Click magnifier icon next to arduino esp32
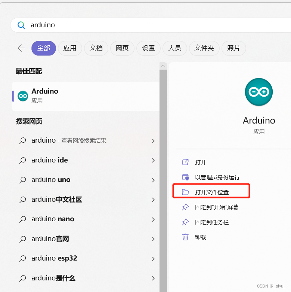Screen dimensions: 291x292 (23, 258)
